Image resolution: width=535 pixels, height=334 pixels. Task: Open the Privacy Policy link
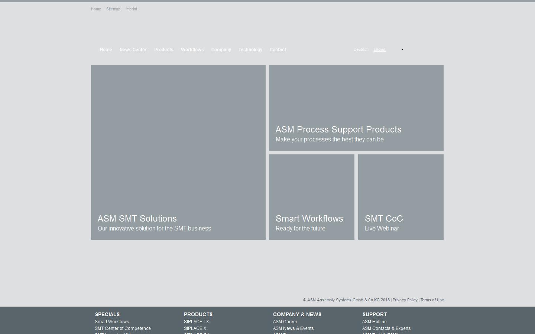tap(405, 300)
